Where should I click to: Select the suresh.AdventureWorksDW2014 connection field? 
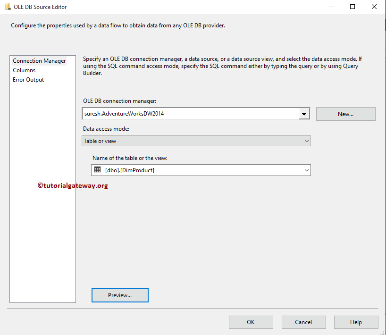[x=189, y=114]
